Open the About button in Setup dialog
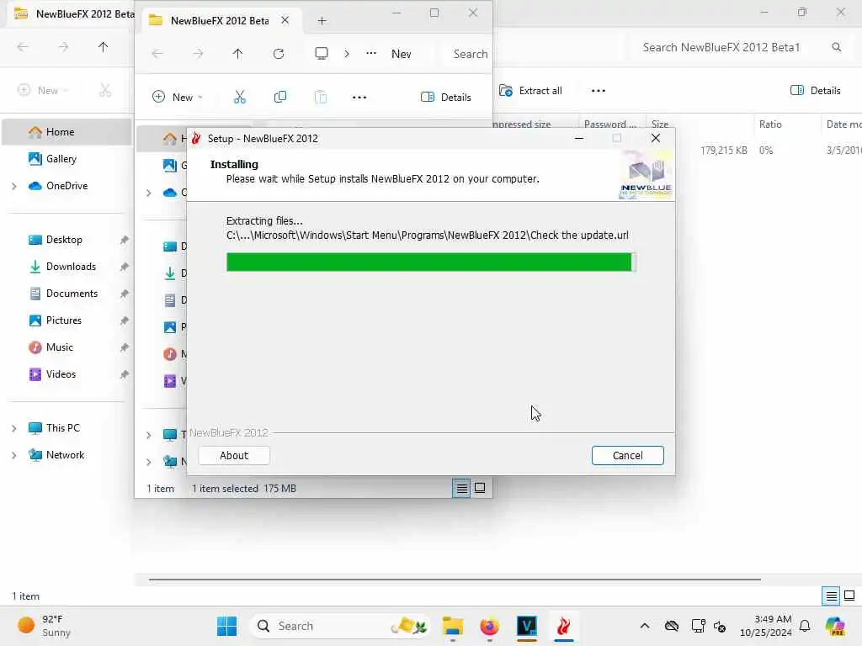 (x=234, y=455)
